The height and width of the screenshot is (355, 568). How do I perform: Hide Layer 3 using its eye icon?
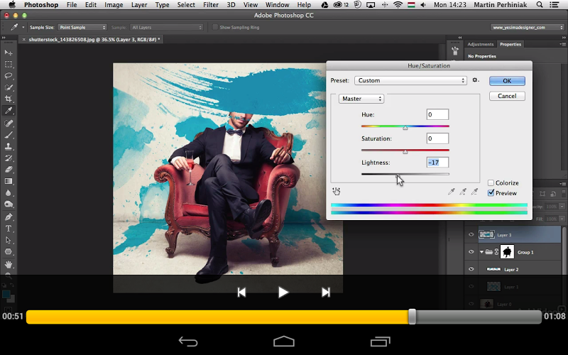click(x=471, y=234)
